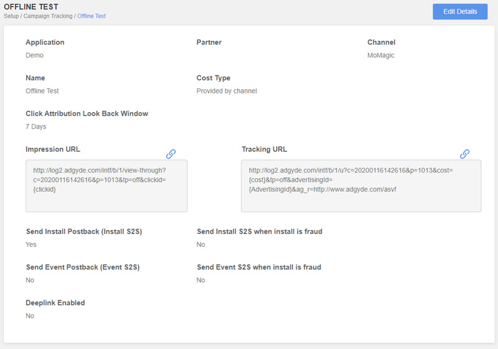Click the Partner field label
The image size is (498, 349).
[209, 42]
